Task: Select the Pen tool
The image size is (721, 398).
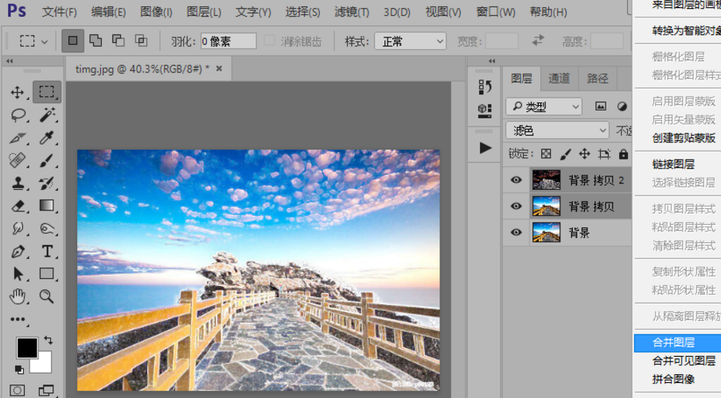Action: 18,251
